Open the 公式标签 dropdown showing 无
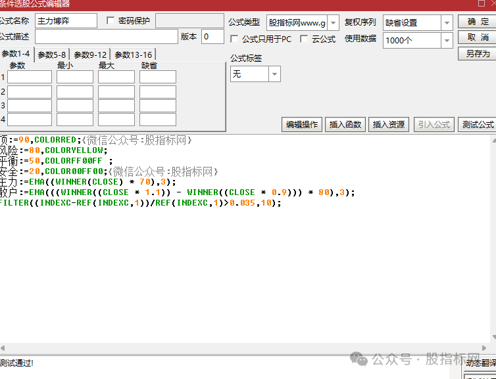Image resolution: width=496 pixels, height=379 pixels. 274,74
